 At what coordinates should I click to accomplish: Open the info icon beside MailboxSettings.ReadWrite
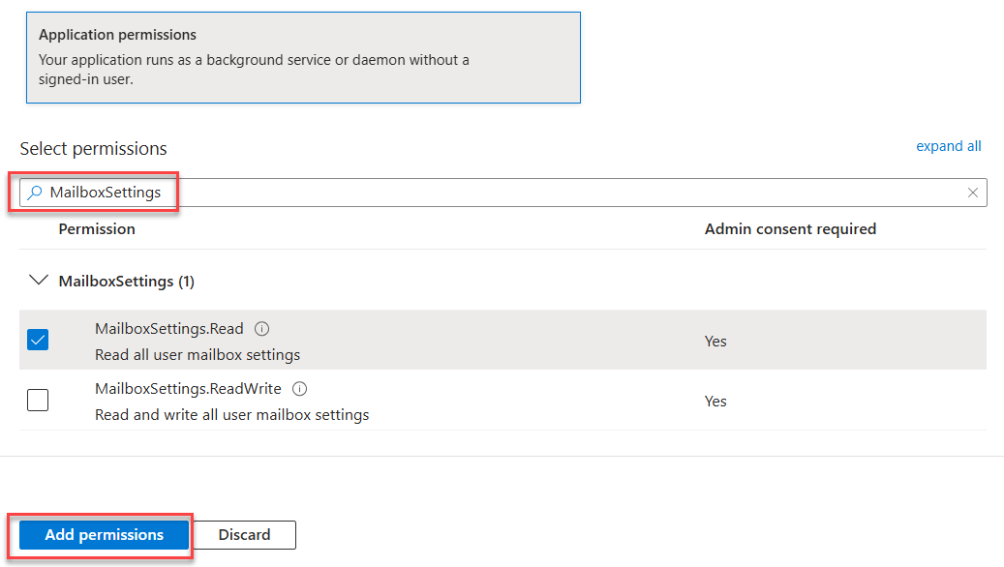tap(299, 389)
